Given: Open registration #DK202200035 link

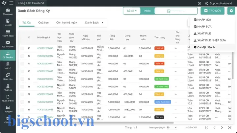Looking at the screenshot, I should point(45,110).
